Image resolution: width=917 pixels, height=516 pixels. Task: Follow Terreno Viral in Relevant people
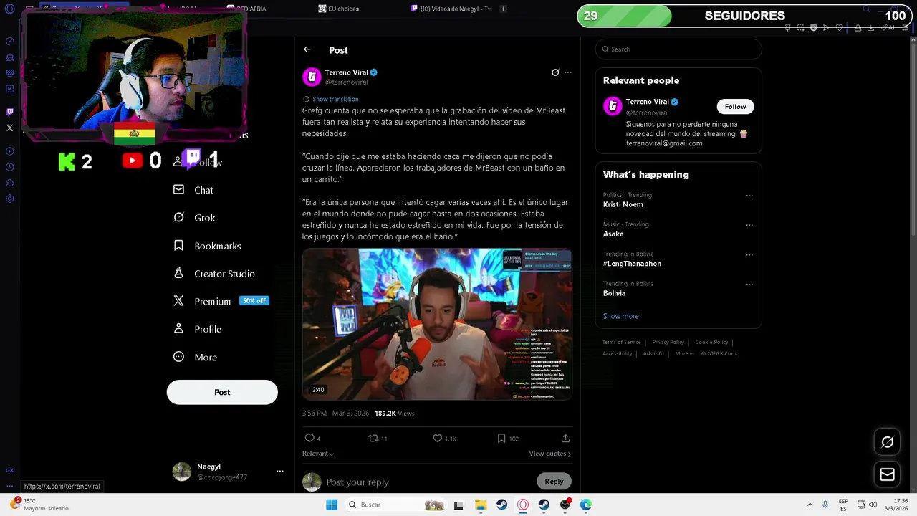coord(735,107)
